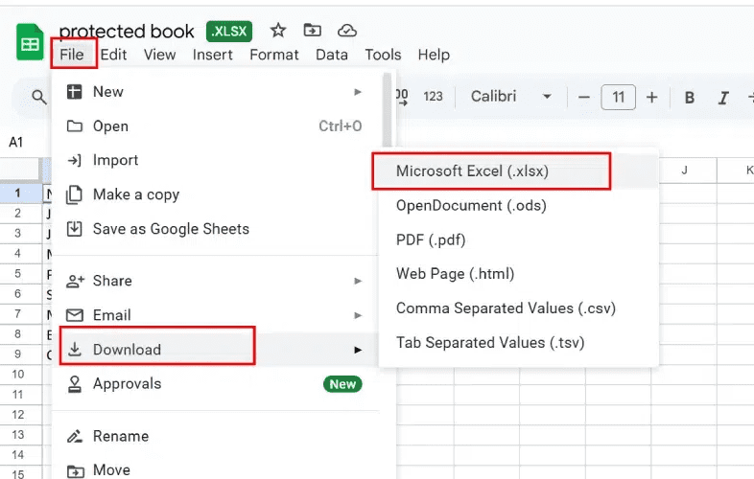This screenshot has height=479, width=754.
Task: Select Microsoft Excel (.xlsx) download option
Action: (472, 171)
